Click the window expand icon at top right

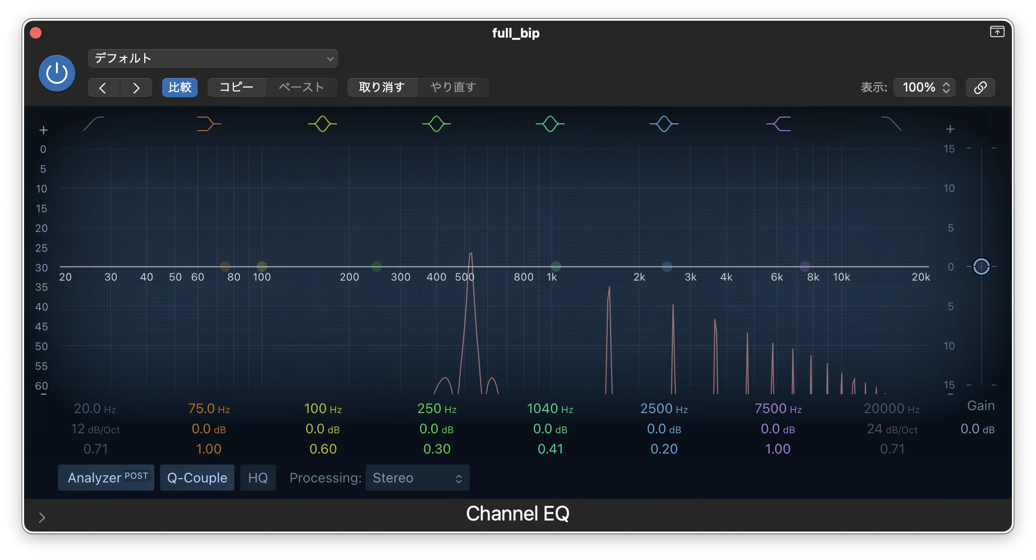click(x=997, y=32)
